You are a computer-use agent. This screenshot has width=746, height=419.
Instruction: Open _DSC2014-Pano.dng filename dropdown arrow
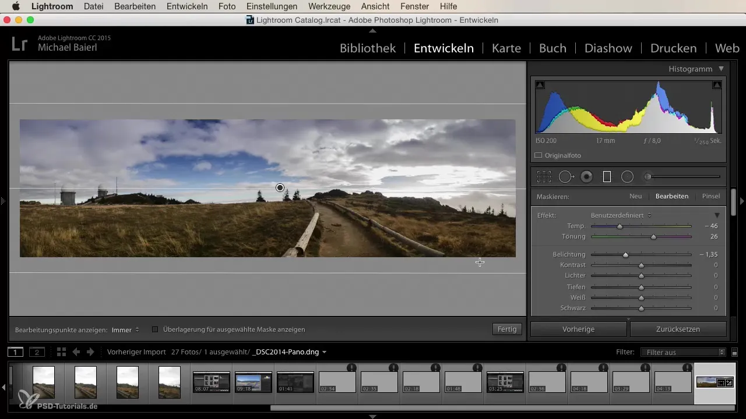pos(324,352)
